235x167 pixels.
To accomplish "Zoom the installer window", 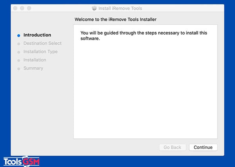I will 29,8.
